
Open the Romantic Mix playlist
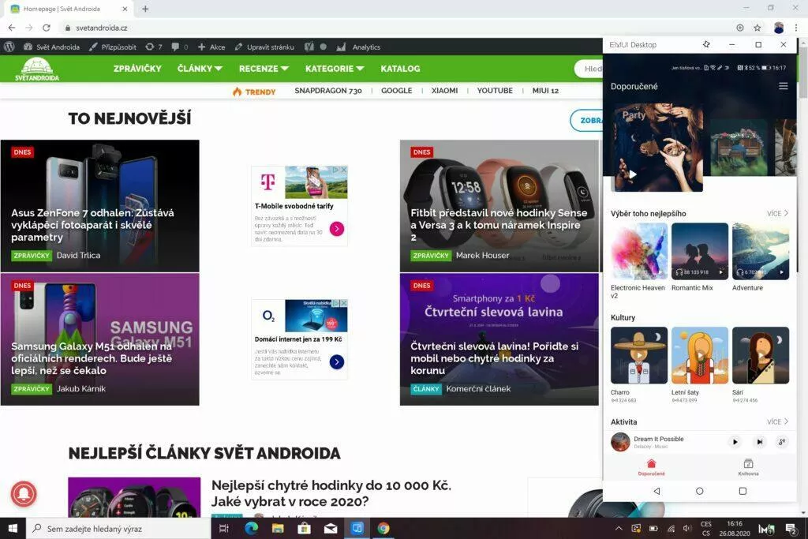coord(700,252)
